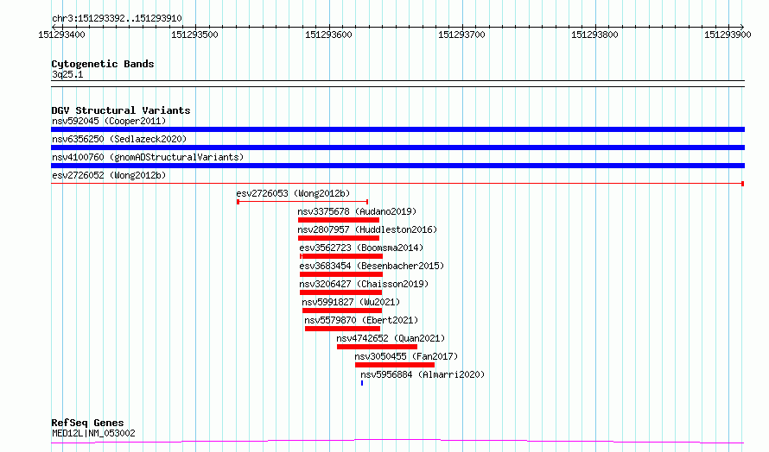This screenshot has width=769, height=452.
Task: Open the esv3683454 (Besenbacher2015) label
Action: click(372, 266)
